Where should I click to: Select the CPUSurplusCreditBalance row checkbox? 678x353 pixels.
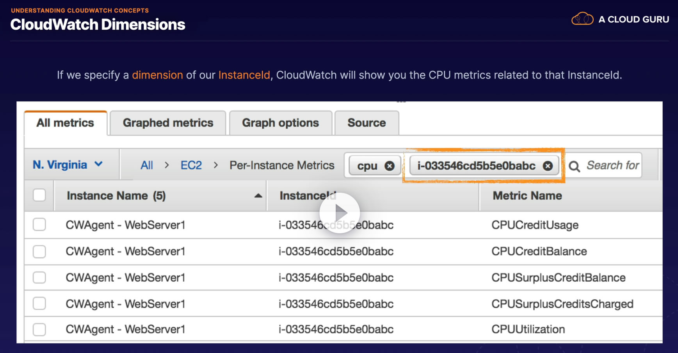[x=39, y=277]
